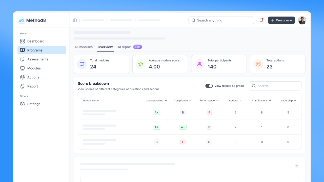Click first row Performance F grade

[209, 112]
